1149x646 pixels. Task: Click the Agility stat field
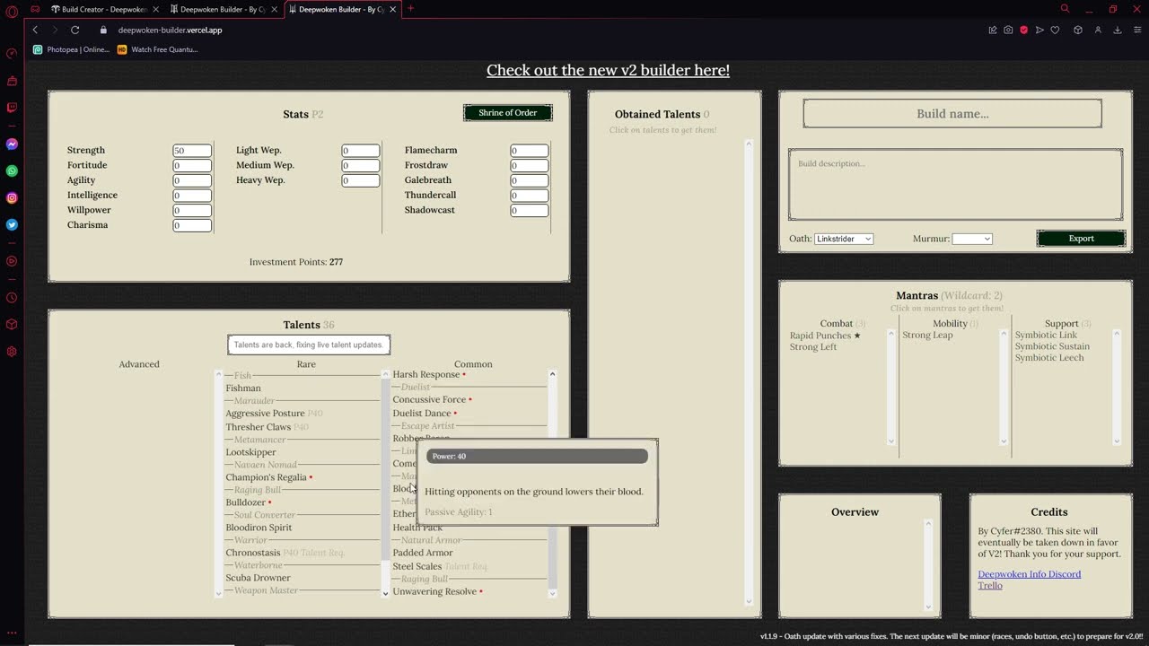pyautogui.click(x=192, y=180)
